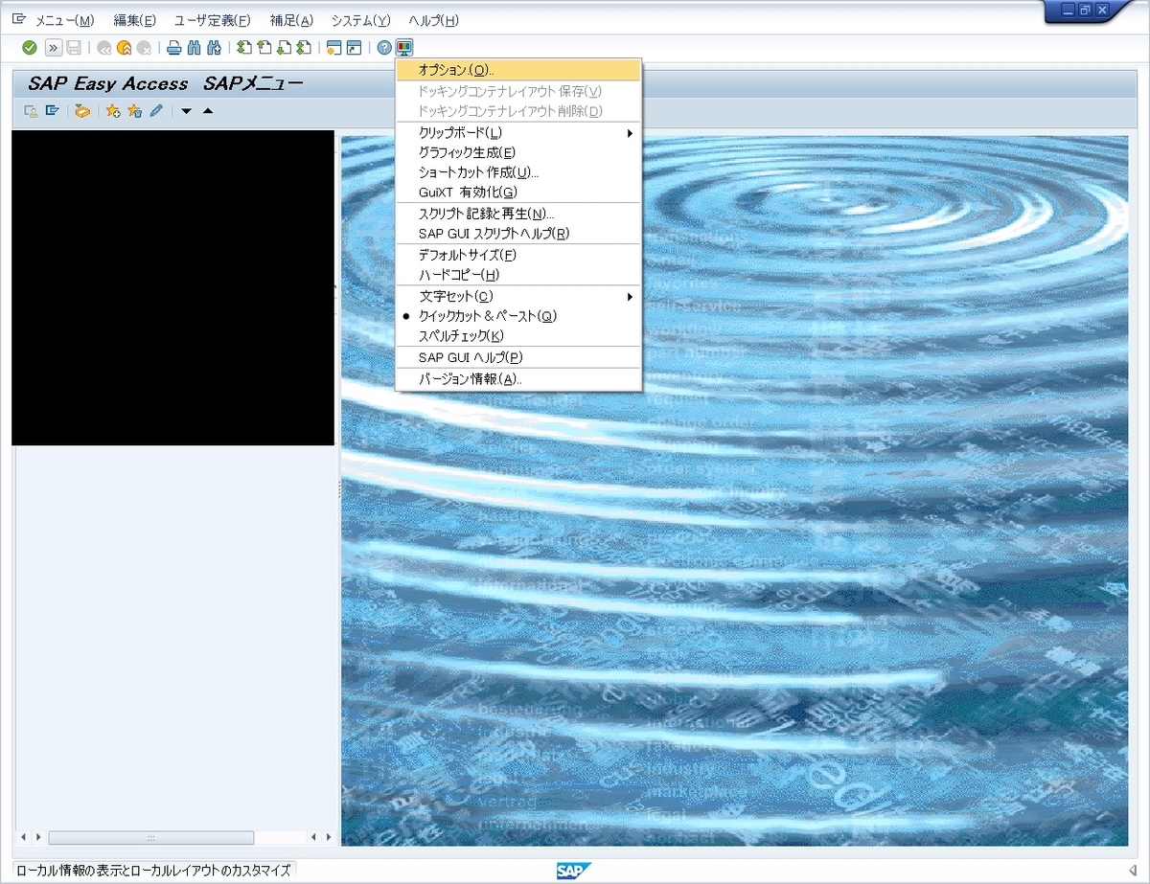Choose スペルチェック(K) menu entry
1150x884 pixels.
(x=518, y=336)
